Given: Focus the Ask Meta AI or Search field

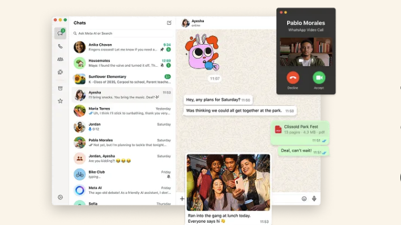Looking at the screenshot, I should 123,33.
